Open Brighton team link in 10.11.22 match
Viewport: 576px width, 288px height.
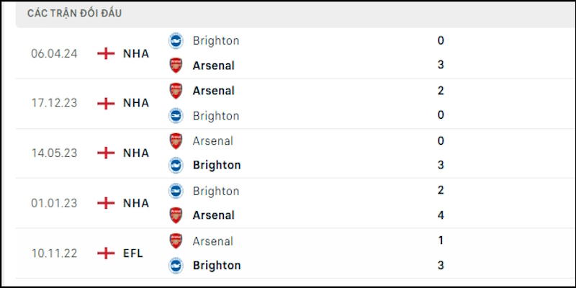click(x=217, y=266)
